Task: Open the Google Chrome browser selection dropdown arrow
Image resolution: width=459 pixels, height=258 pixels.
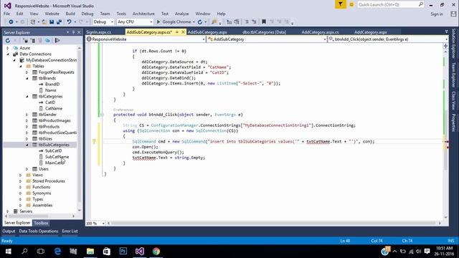Action: [x=194, y=22]
